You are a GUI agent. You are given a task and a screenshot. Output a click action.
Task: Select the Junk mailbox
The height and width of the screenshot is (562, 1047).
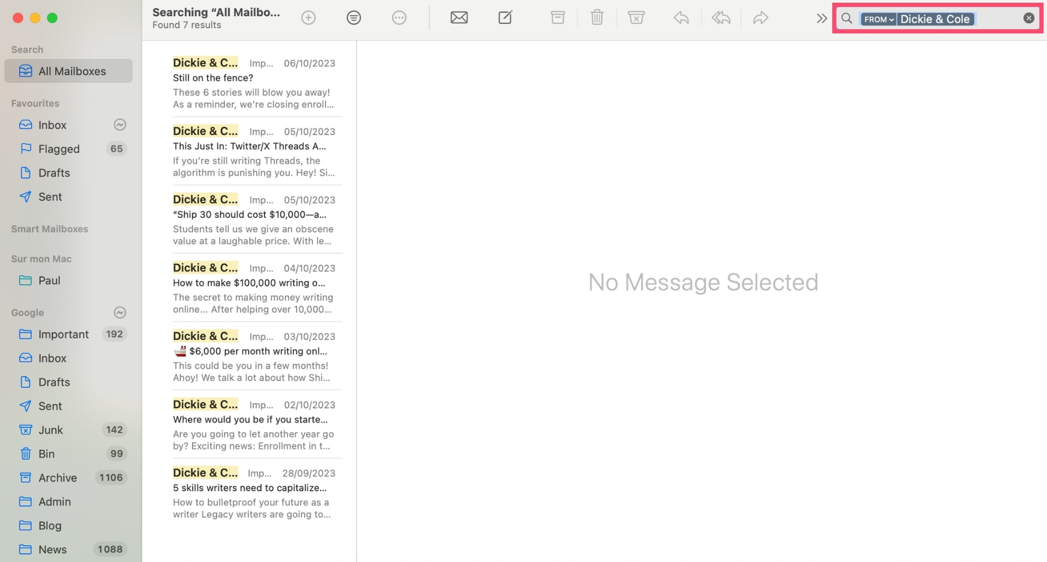(x=51, y=430)
